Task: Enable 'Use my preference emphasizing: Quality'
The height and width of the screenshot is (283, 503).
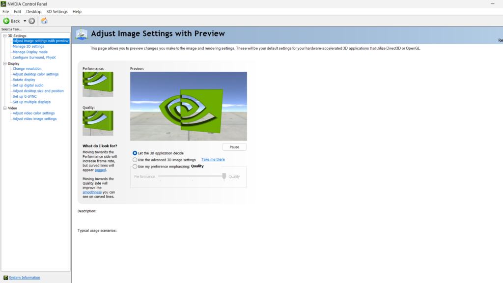Action: click(134, 166)
